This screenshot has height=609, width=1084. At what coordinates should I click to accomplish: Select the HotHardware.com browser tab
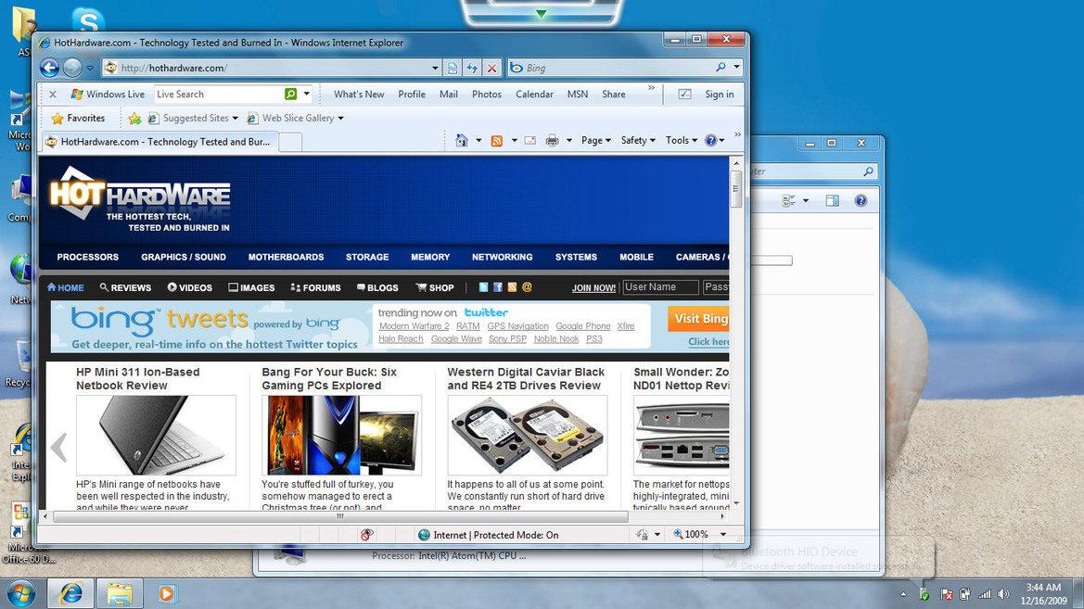pos(159,142)
